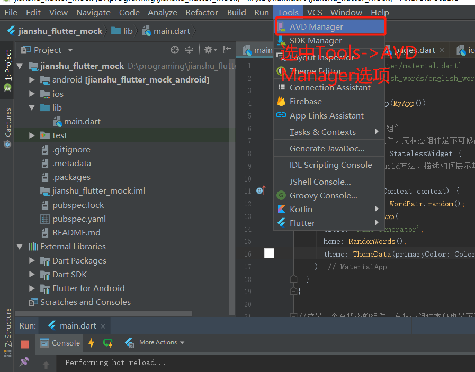Viewport: 475px width, 372px height.
Task: Collapse lib folder
Action: [x=31, y=108]
